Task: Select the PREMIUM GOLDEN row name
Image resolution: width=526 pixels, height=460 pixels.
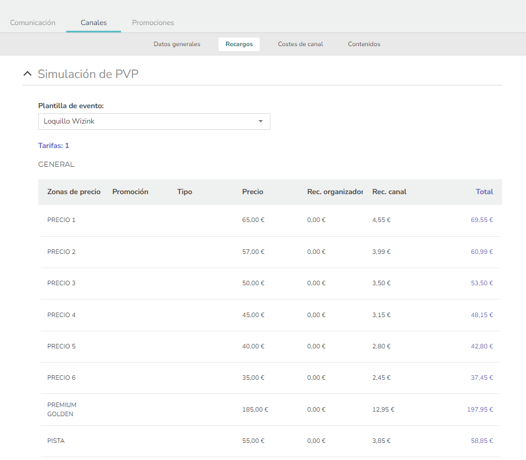Action: (62, 409)
